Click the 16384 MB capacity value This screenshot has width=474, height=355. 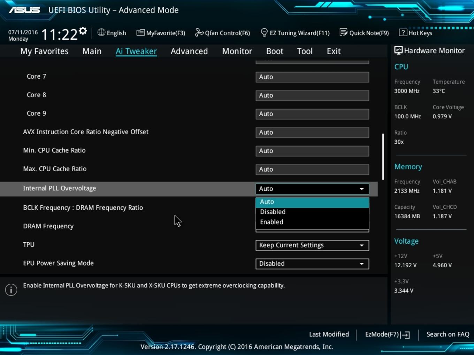(407, 216)
